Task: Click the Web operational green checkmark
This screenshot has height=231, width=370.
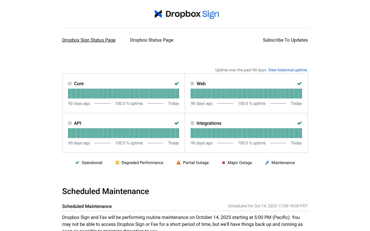Action: coord(299,84)
